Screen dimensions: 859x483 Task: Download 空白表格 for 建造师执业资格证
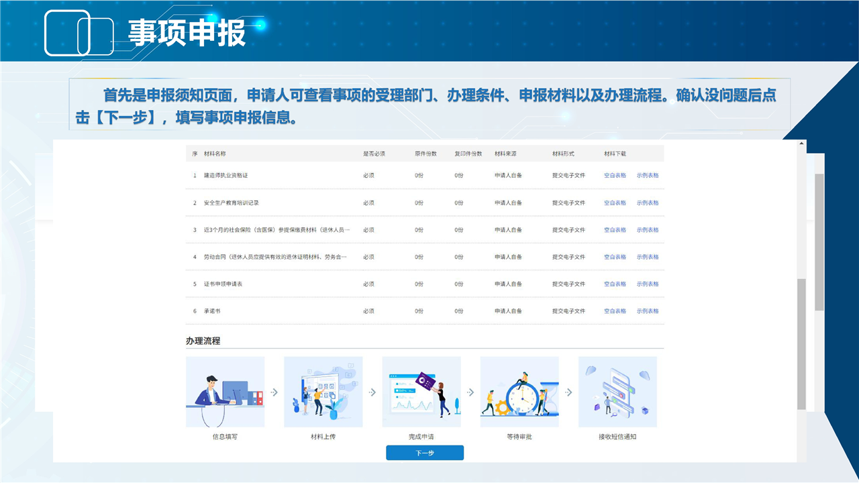coord(615,176)
